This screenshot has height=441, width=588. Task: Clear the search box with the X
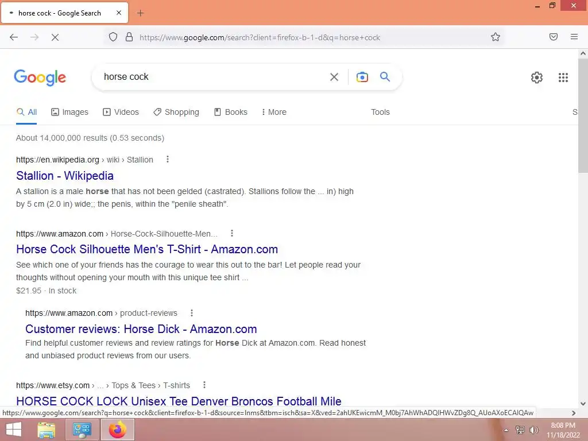tap(334, 77)
